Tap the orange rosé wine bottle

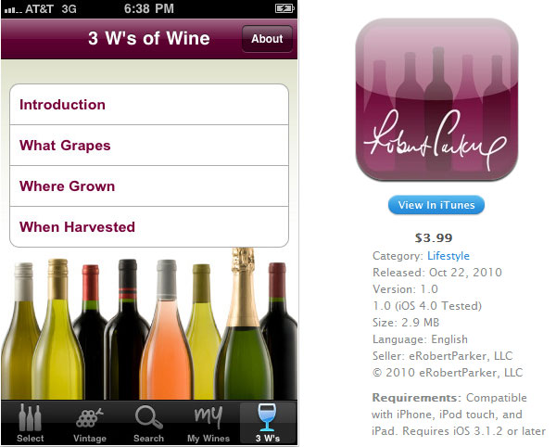coord(167,330)
